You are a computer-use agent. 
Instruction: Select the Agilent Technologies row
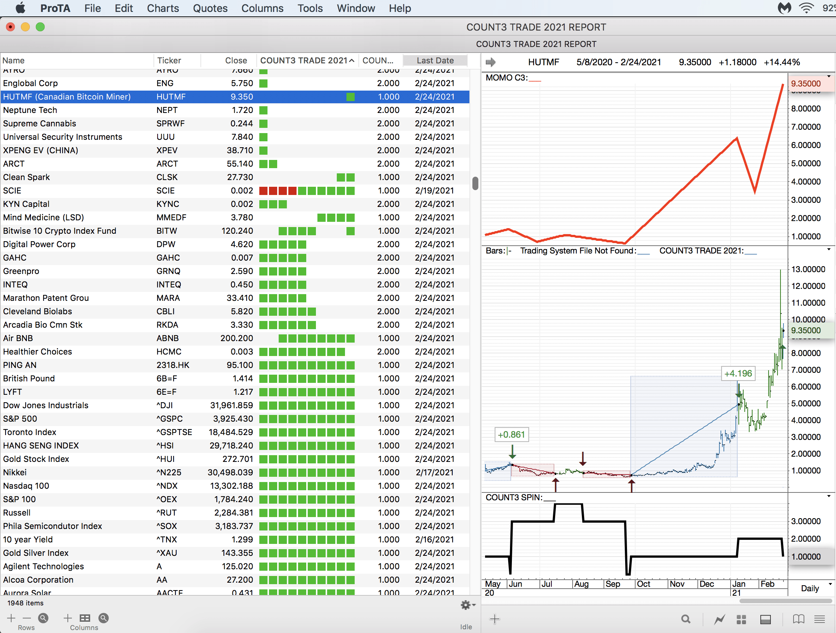(x=235, y=566)
